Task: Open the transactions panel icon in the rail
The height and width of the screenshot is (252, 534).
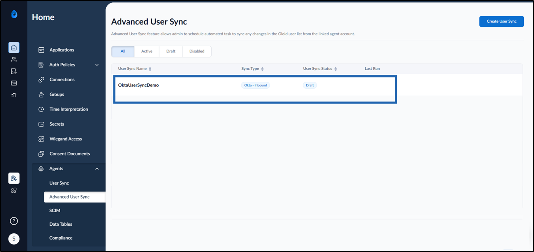Action: 14,83
